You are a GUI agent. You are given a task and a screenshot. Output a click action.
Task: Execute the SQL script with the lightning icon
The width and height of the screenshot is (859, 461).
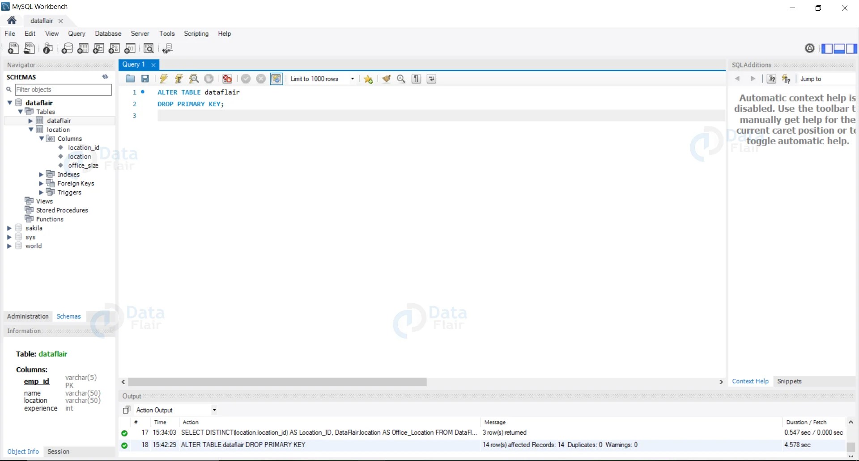coord(163,79)
